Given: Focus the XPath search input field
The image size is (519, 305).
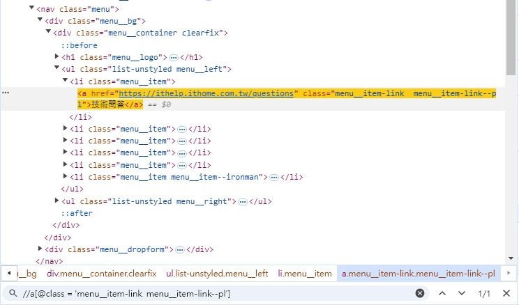Looking at the screenshot, I should click(x=215, y=293).
